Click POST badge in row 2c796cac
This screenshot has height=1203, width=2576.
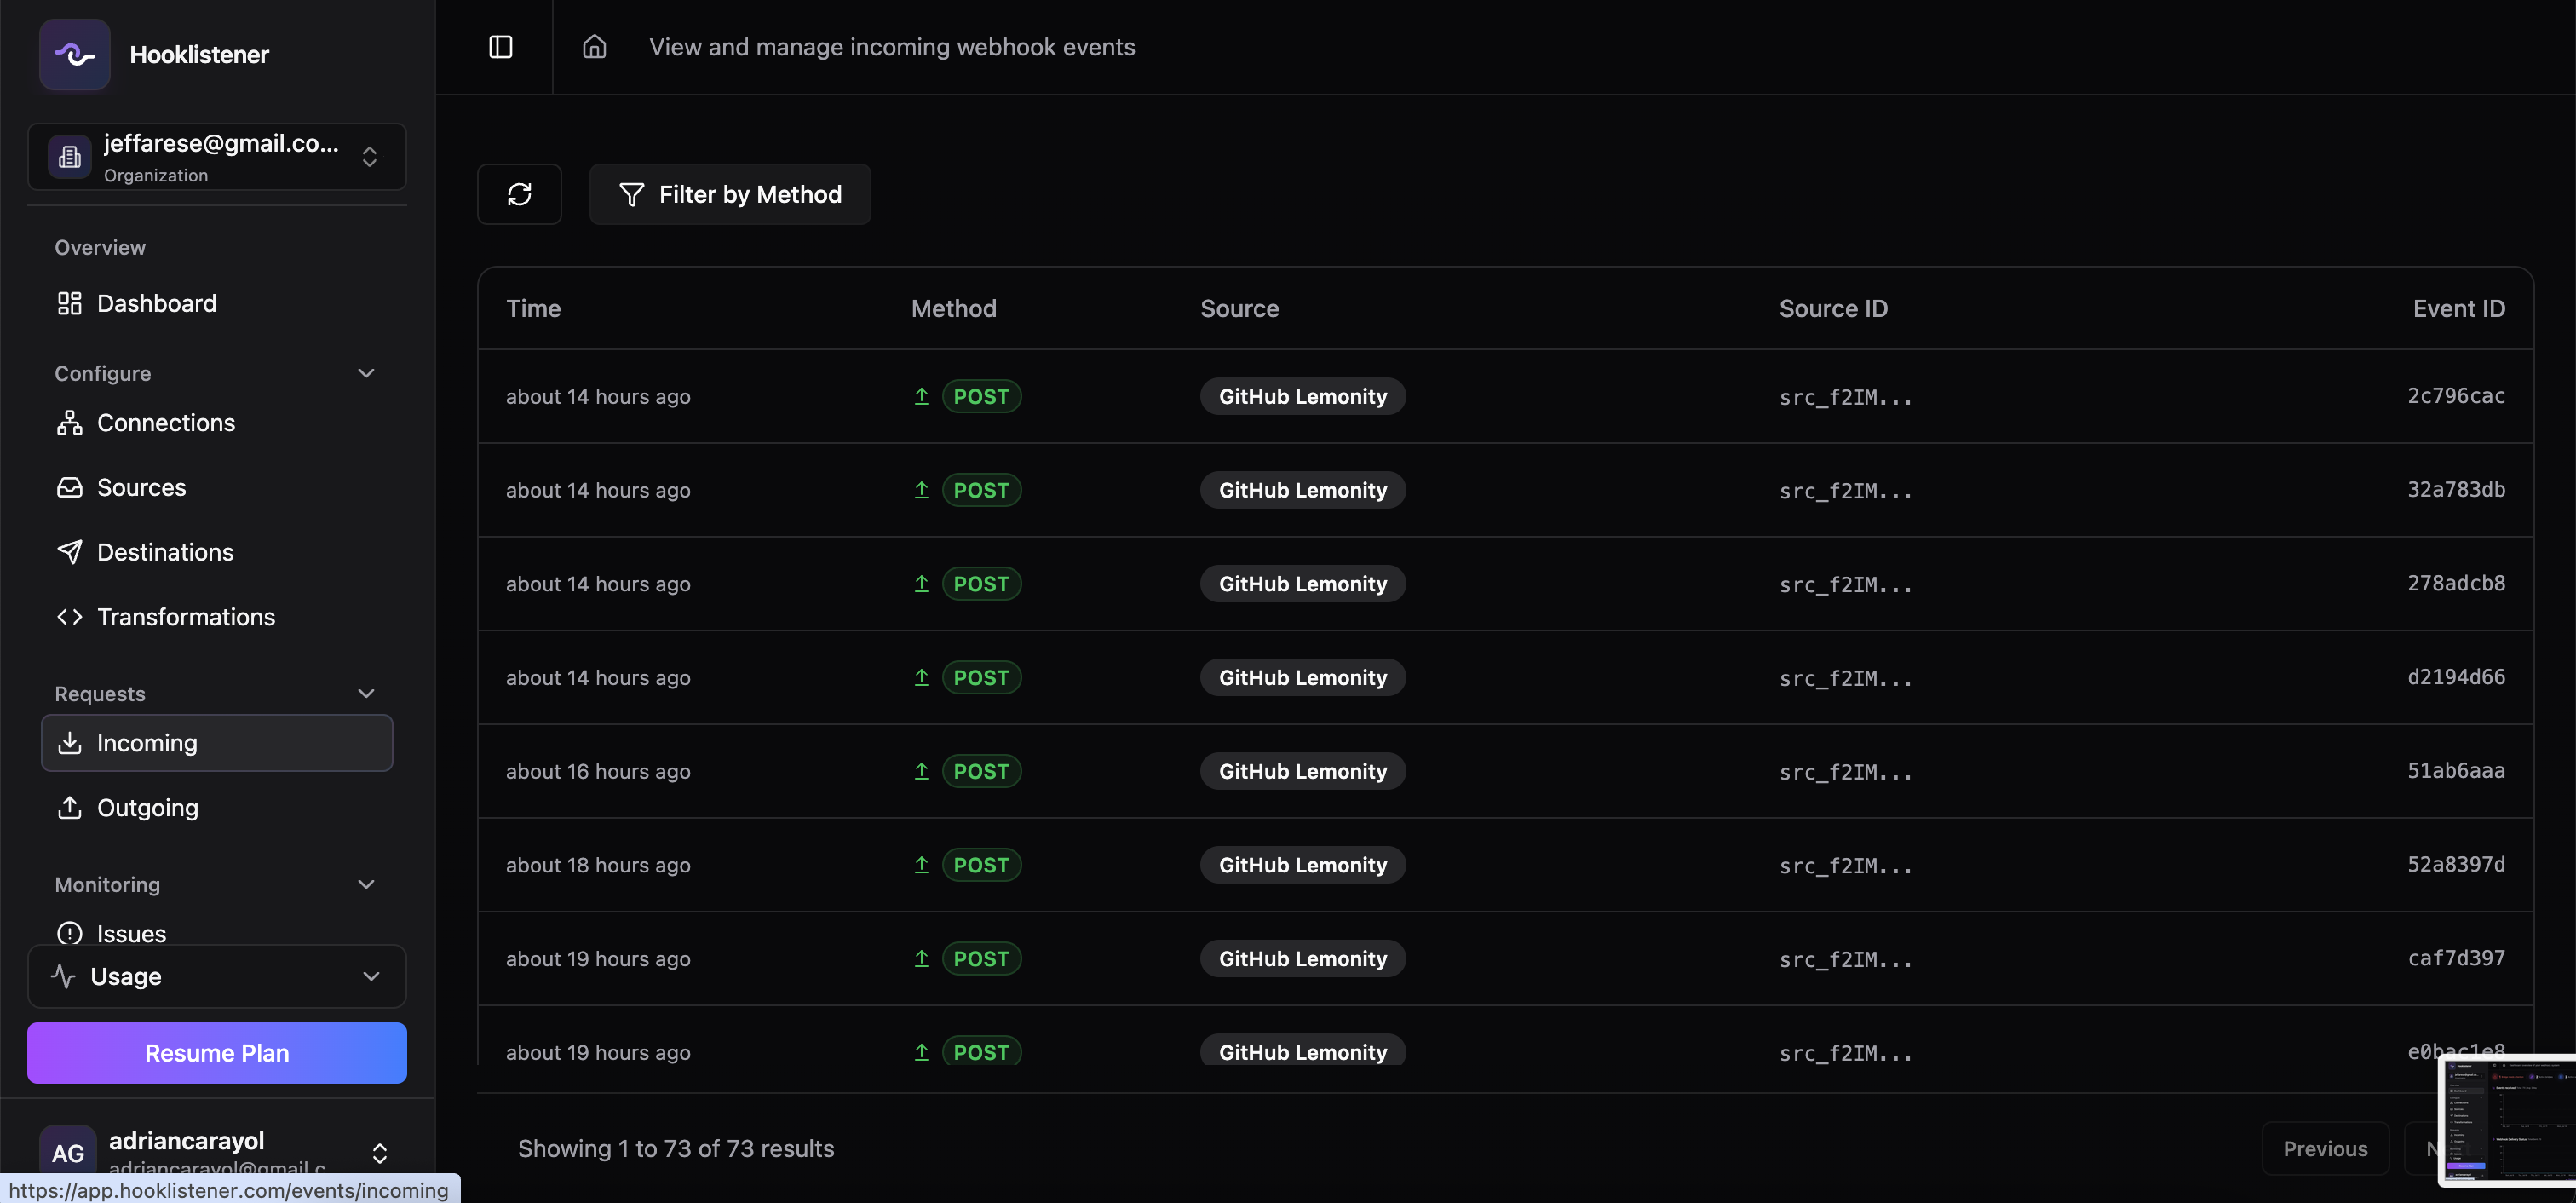tap(981, 397)
